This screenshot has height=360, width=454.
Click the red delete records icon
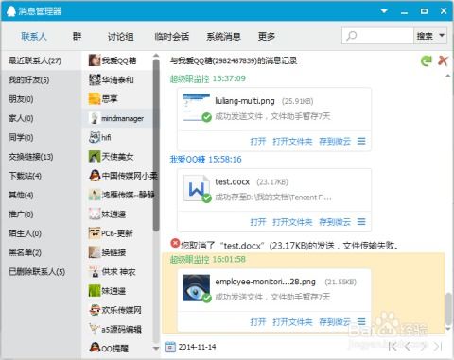[x=443, y=60]
